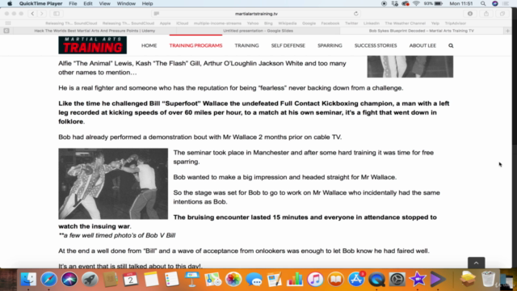Click the battery 93% indicator
Viewport: 517px width, 291px height.
pos(433,3)
